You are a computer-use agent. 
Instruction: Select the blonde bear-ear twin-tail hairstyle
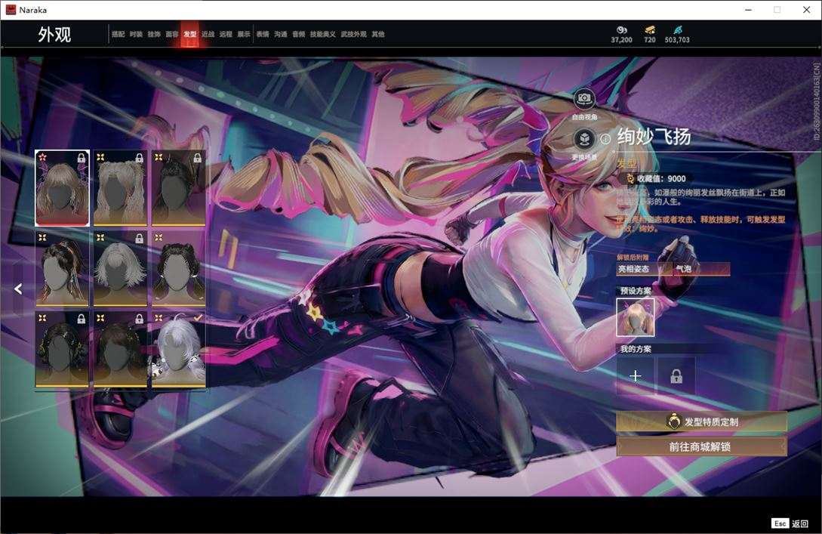pyautogui.click(x=120, y=188)
